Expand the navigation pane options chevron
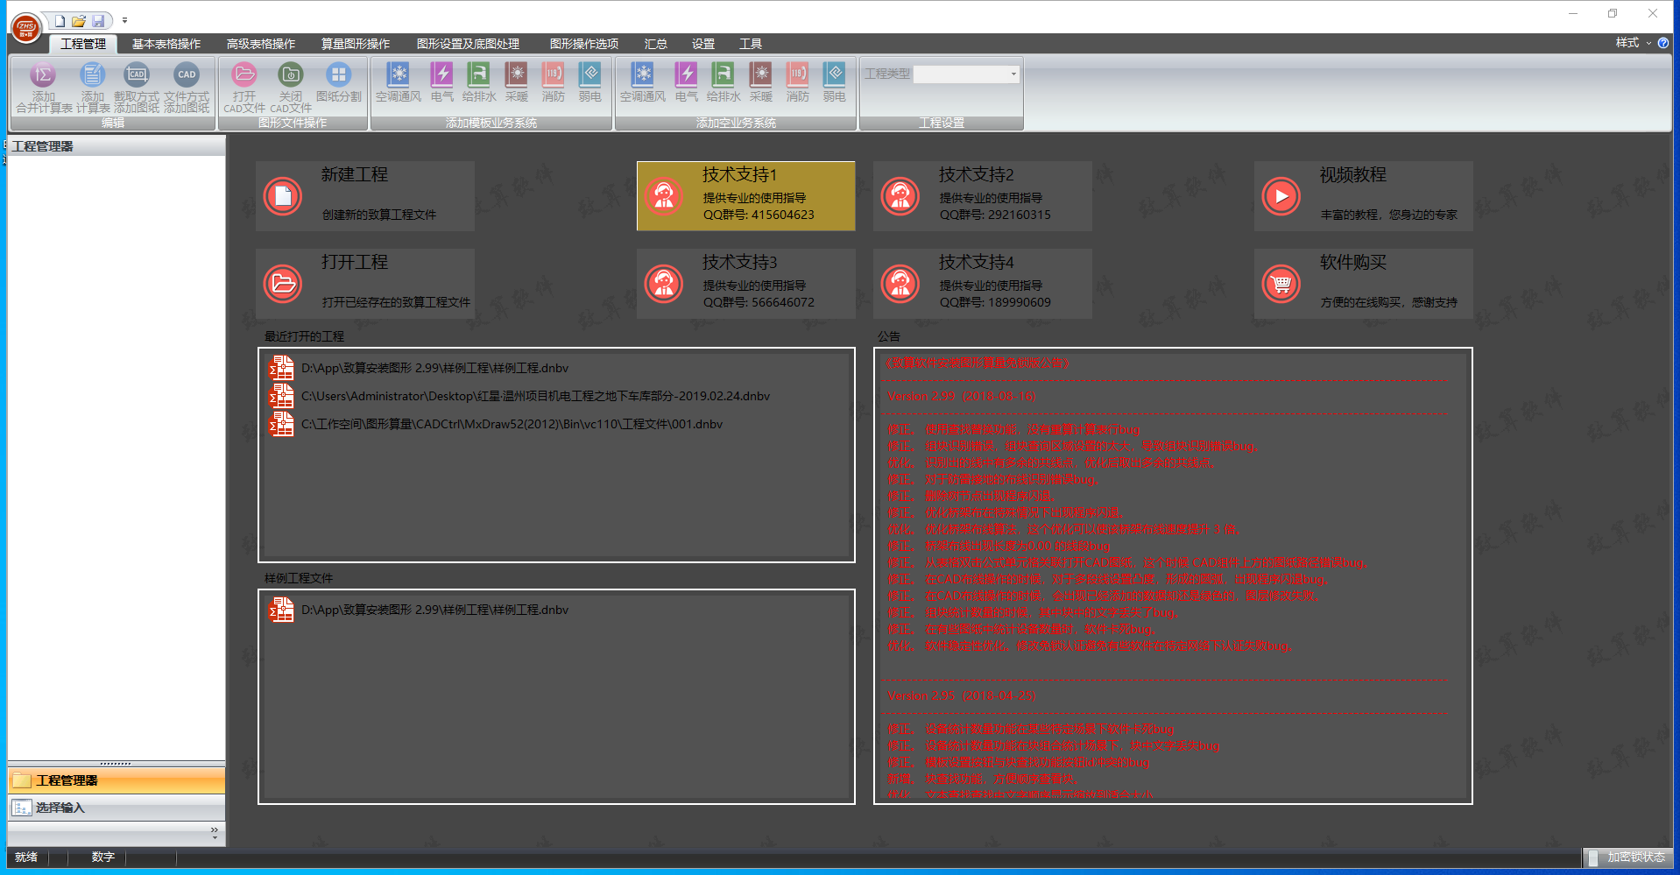Image resolution: width=1680 pixels, height=875 pixels. click(x=215, y=833)
